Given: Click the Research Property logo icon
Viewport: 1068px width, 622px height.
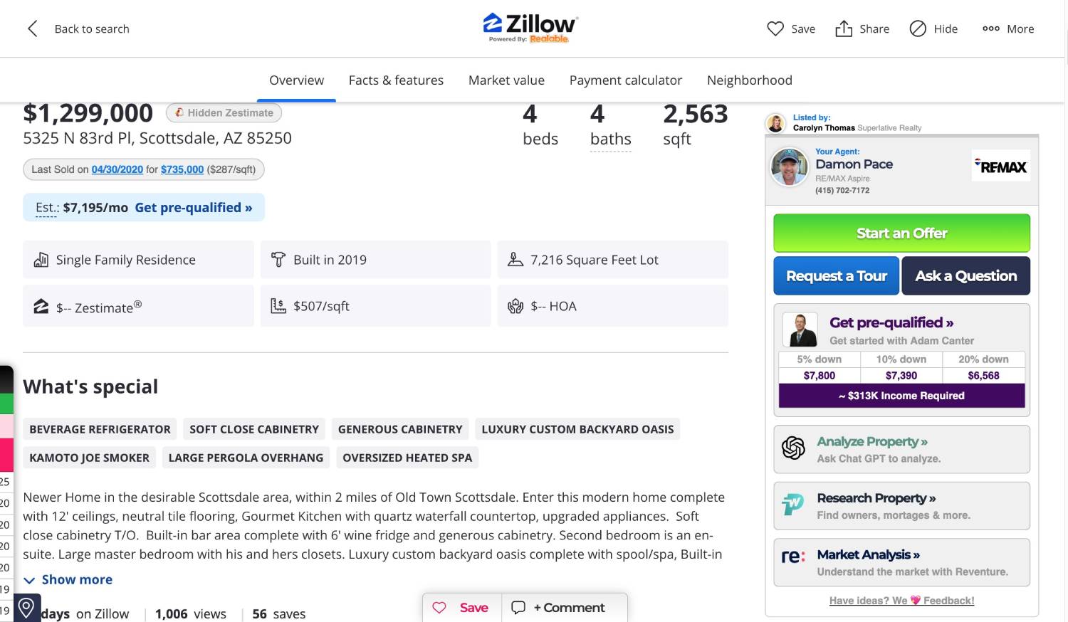Looking at the screenshot, I should tap(793, 505).
